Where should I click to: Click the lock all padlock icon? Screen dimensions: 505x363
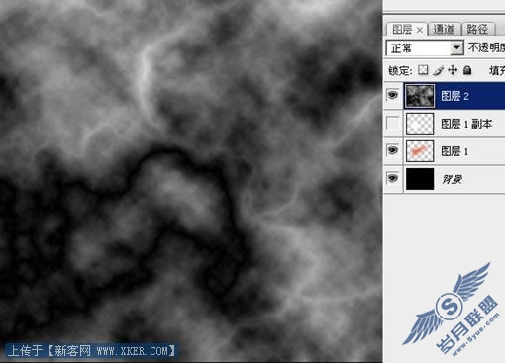(467, 70)
